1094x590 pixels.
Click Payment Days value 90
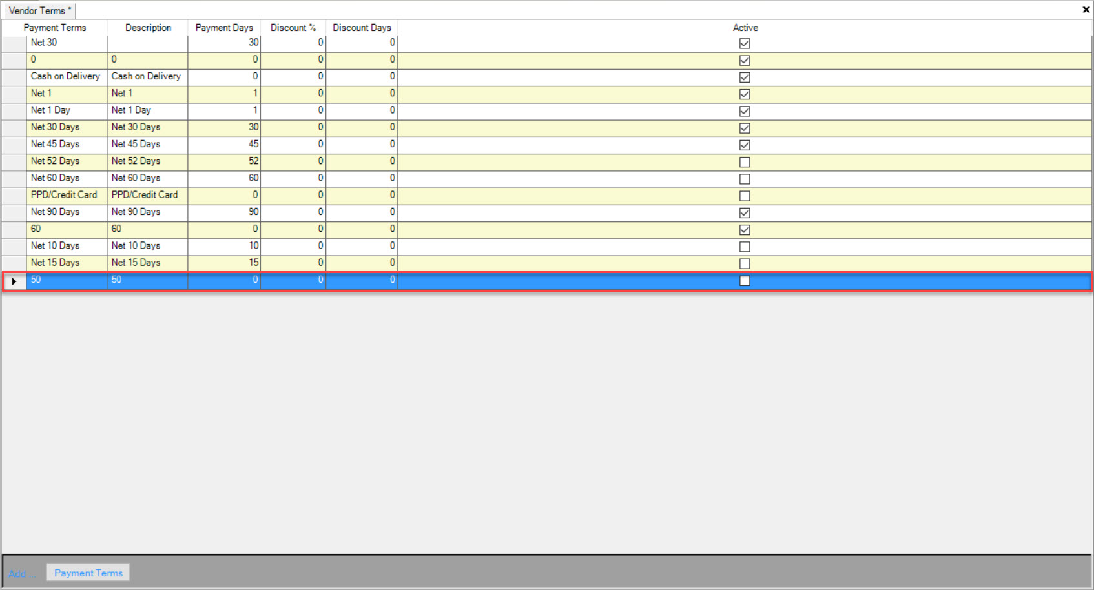(x=224, y=212)
